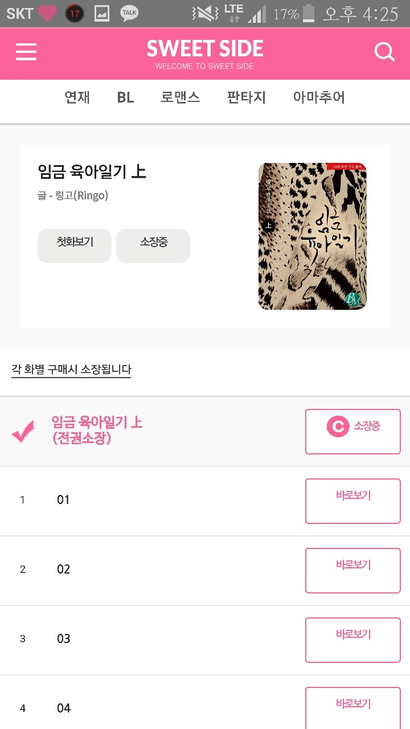Tap the KakaoTalk notification icon
Screen dimensions: 410x729
(x=129, y=13)
